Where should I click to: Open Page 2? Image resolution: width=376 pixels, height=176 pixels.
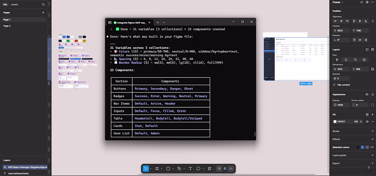[x=24, y=26]
